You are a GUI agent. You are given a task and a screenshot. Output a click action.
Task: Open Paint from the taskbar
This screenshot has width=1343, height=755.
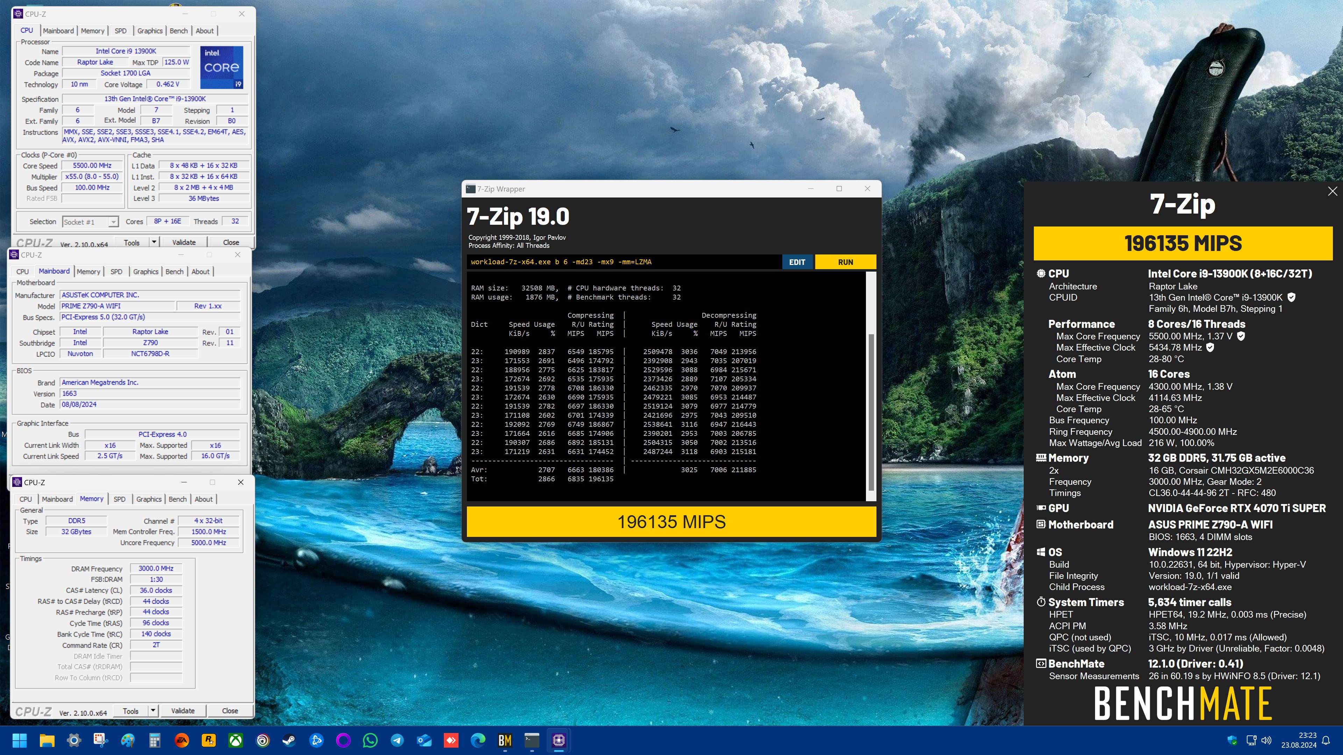click(128, 740)
